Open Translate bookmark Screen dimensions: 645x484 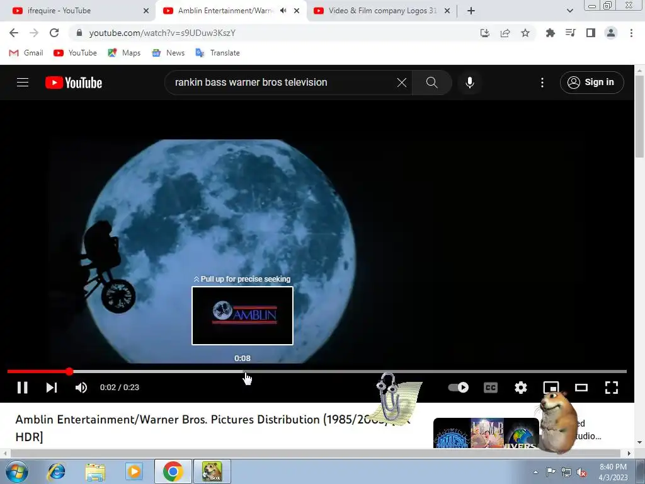217,53
